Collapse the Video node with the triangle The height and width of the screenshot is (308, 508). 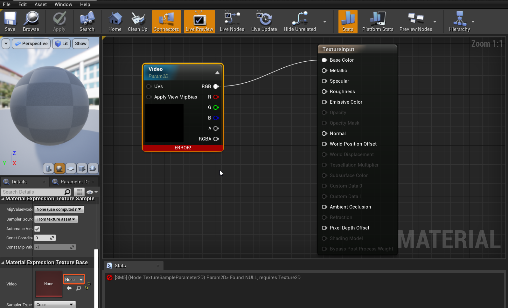click(x=217, y=72)
